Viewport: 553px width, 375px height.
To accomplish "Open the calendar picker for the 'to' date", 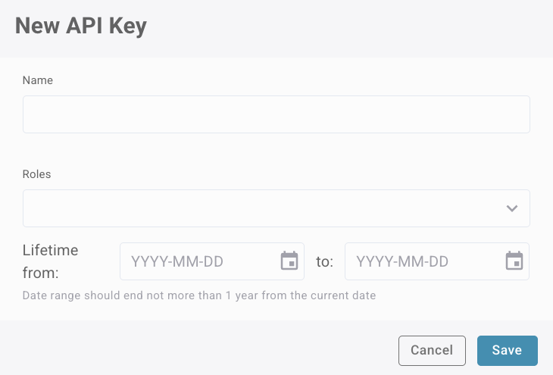I will pos(514,261).
